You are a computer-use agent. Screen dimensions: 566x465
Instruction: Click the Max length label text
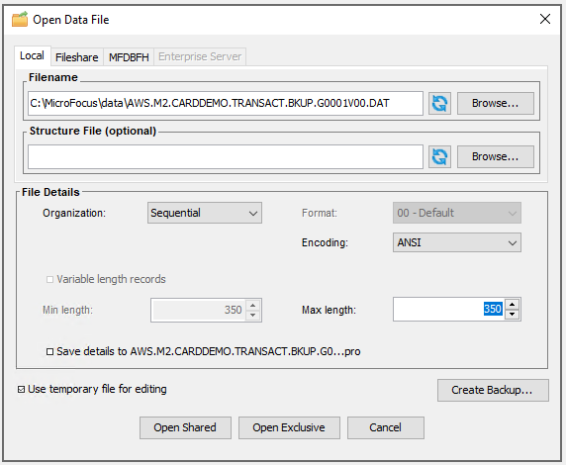coord(329,310)
